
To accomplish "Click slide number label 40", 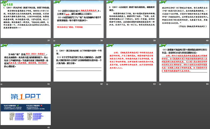I will pyautogui.click(x=207, y=40).
